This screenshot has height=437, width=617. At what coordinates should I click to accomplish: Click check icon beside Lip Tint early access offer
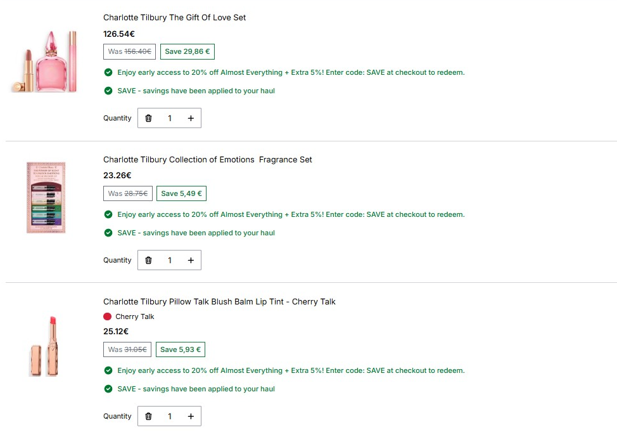(x=108, y=370)
